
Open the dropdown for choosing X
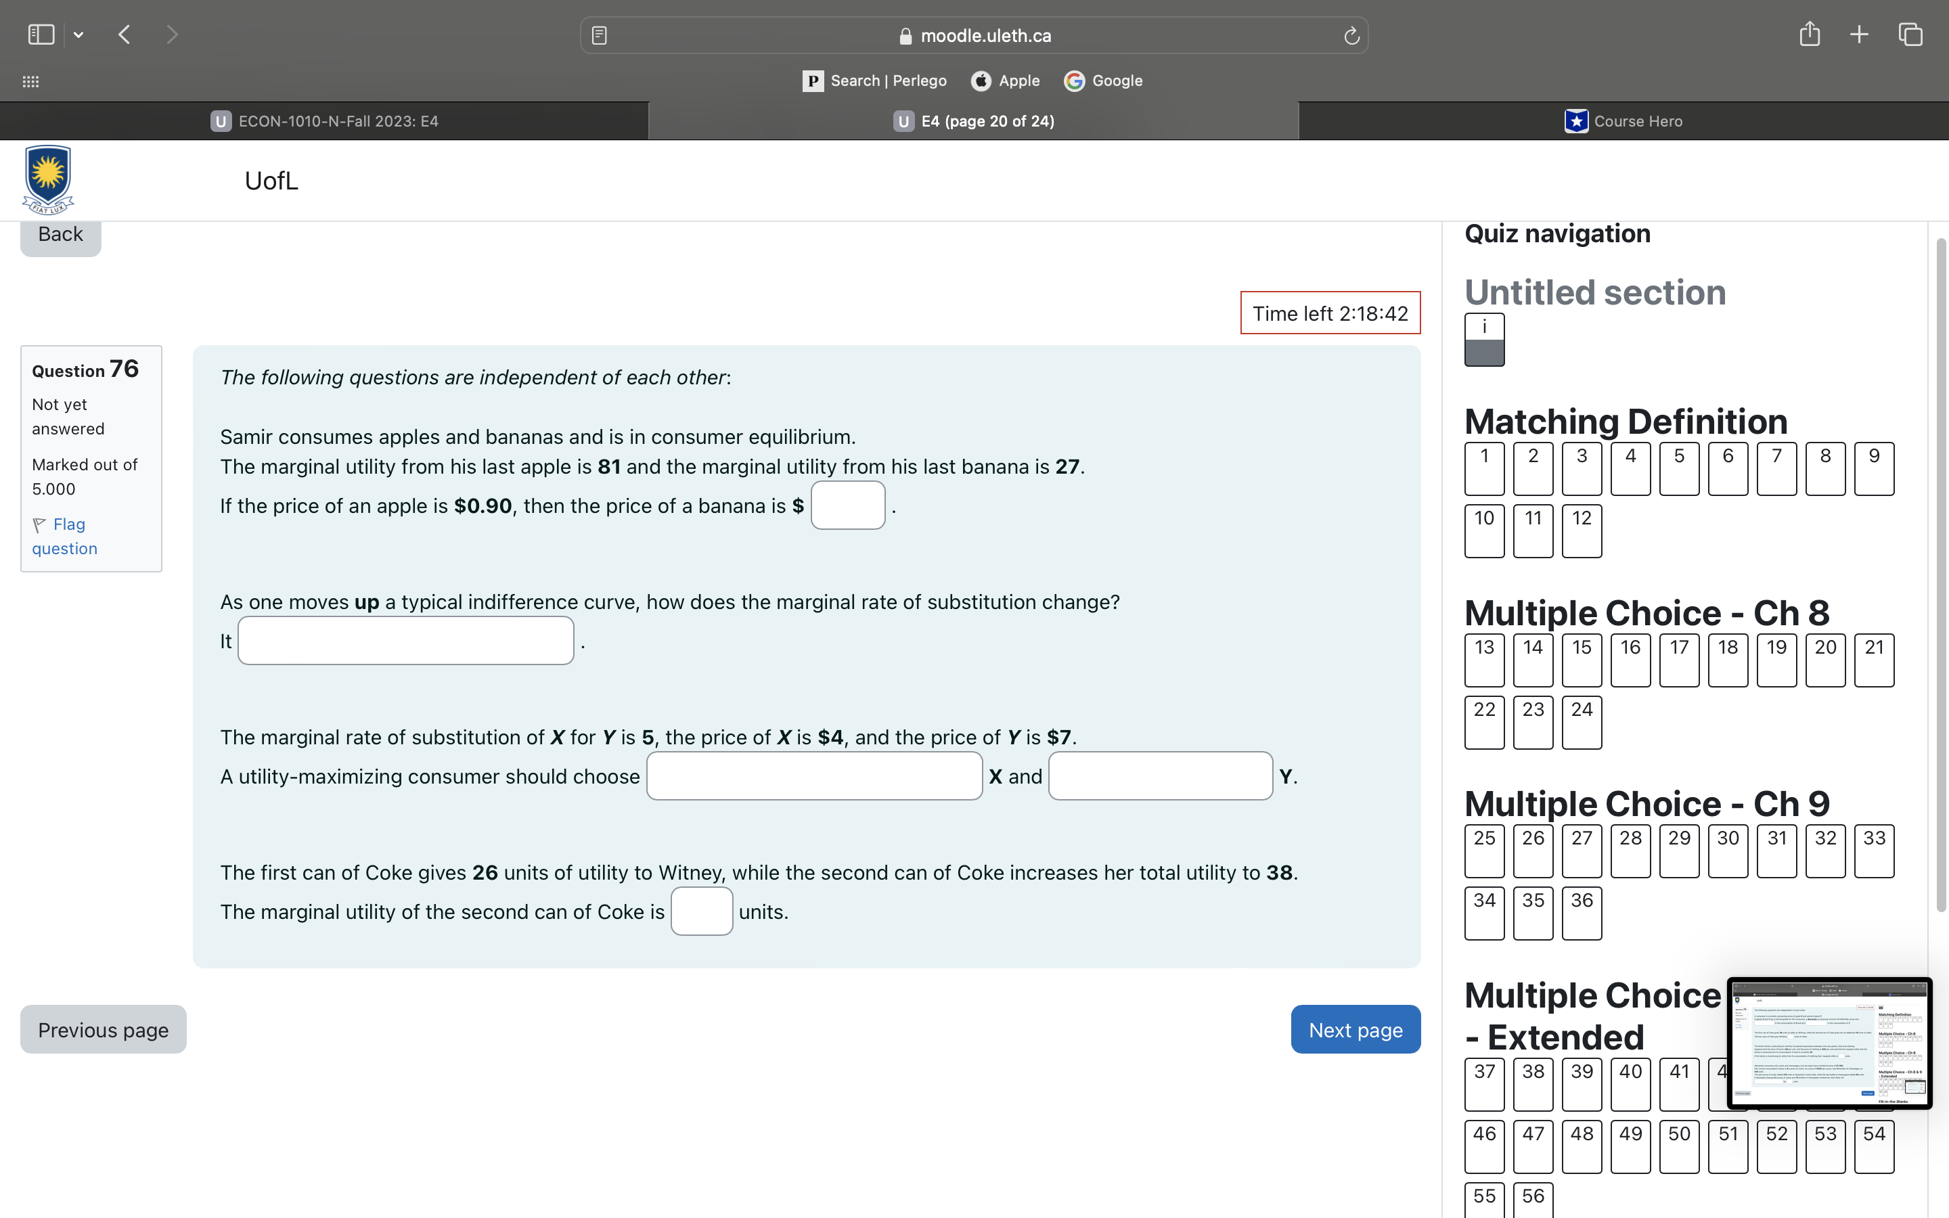point(813,775)
